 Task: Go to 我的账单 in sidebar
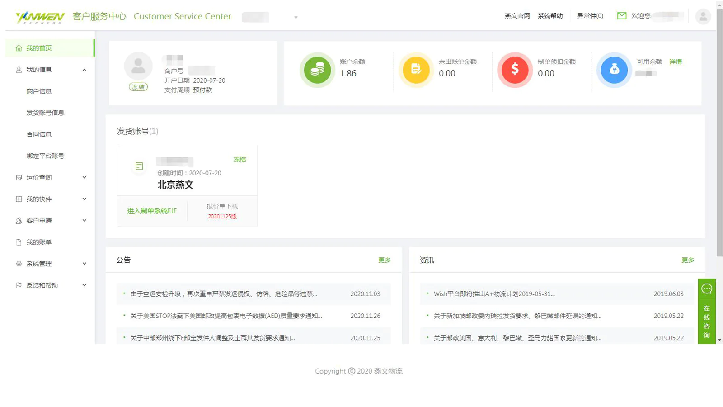click(x=39, y=242)
